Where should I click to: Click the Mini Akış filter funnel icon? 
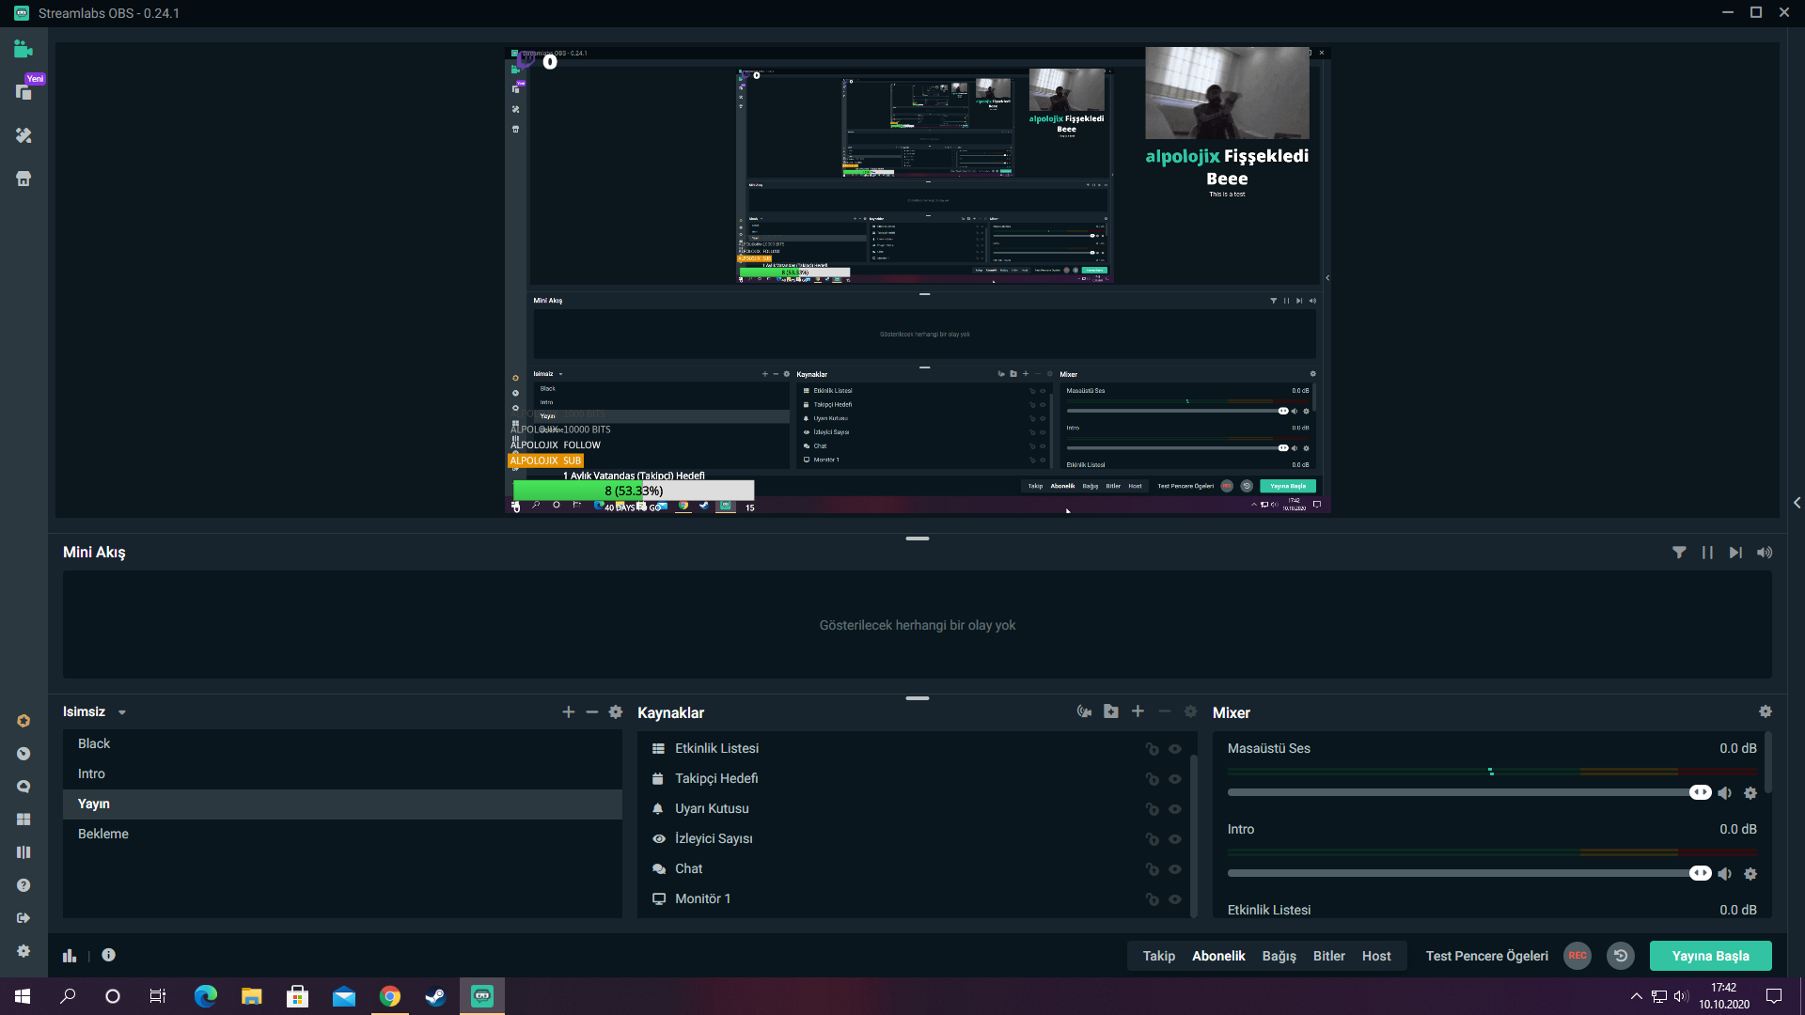tap(1679, 553)
